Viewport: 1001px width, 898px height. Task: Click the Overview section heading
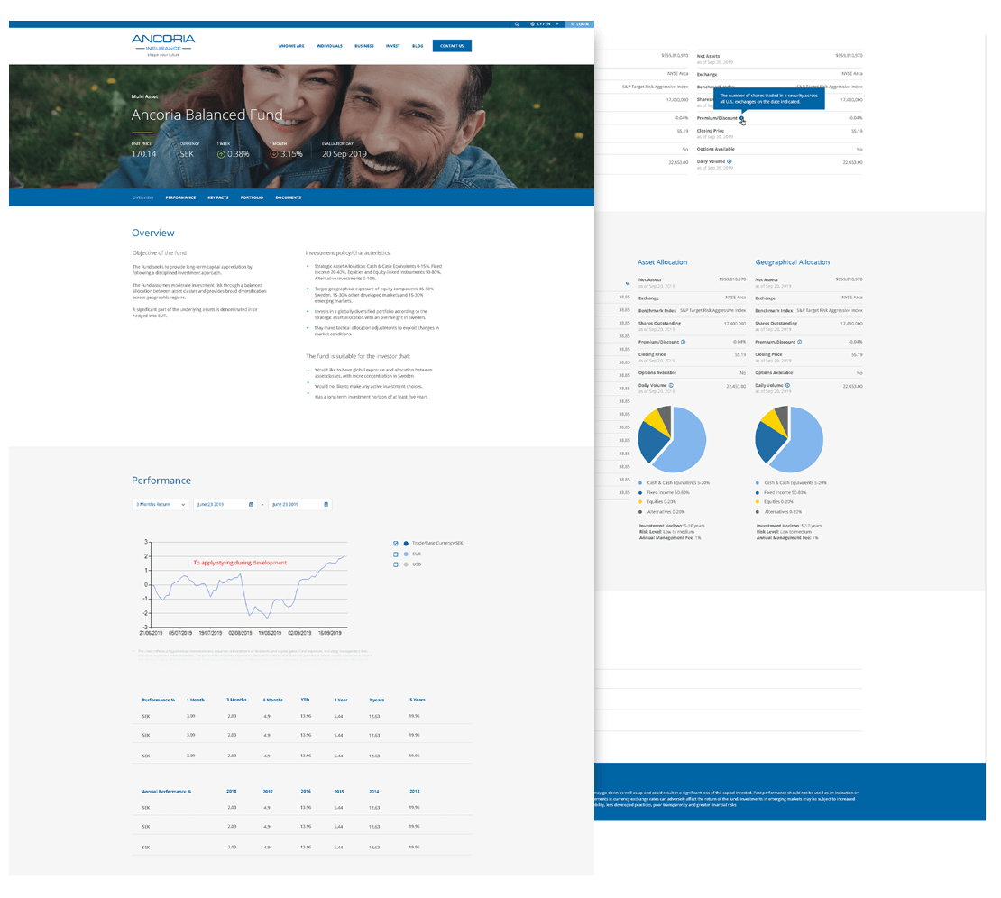[153, 234]
